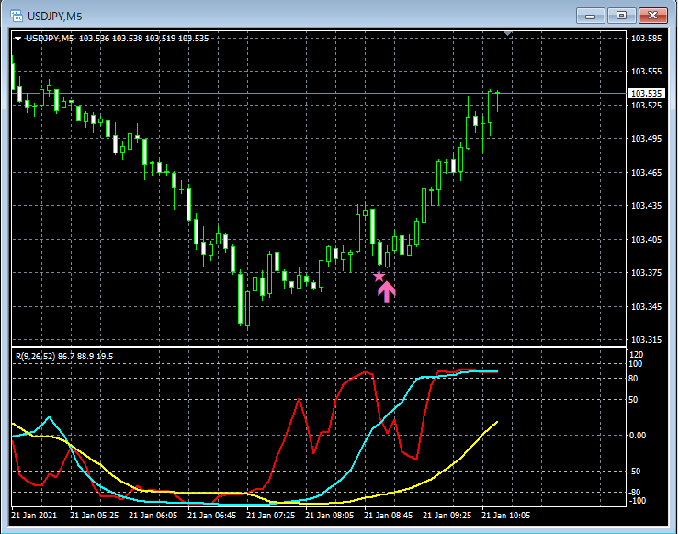Click the gray chart shift triangle marker
Screen dimensions: 679x534
pos(510,34)
